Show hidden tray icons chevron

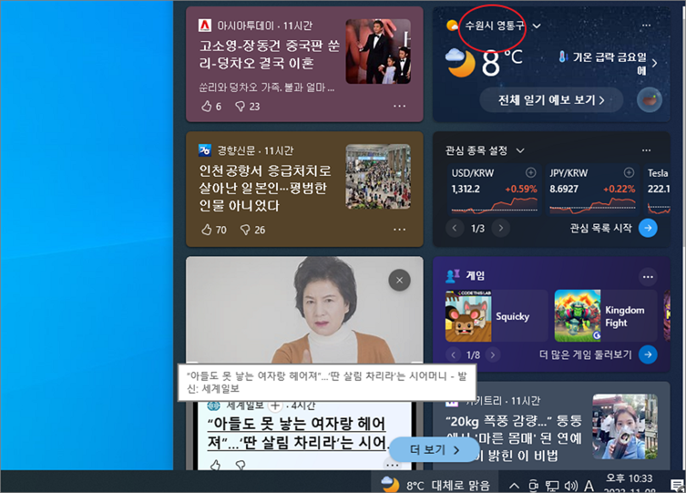tap(514, 485)
